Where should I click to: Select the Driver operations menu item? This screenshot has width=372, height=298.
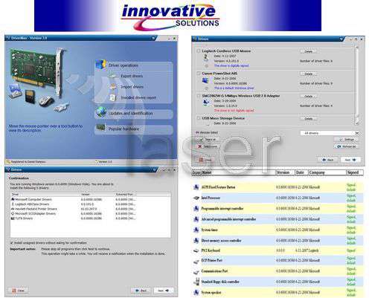click(124, 65)
